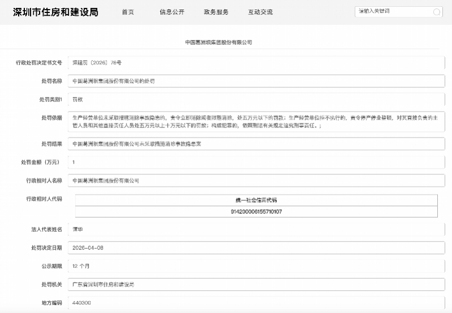This screenshot has height=313, width=452.
Task: Click the 处罚结果 field value
Action: point(257,144)
